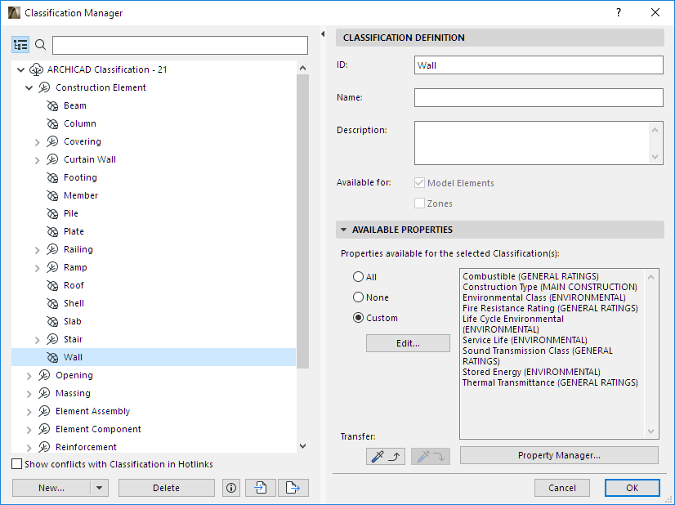Toggle the Model Elements checkbox

[x=419, y=182]
